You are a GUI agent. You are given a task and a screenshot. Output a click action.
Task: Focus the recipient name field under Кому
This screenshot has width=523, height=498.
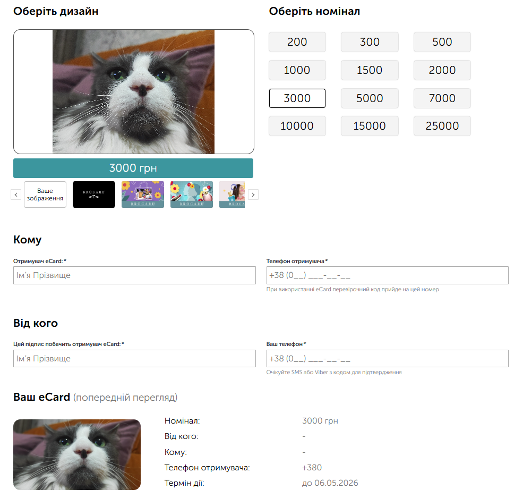(134, 275)
